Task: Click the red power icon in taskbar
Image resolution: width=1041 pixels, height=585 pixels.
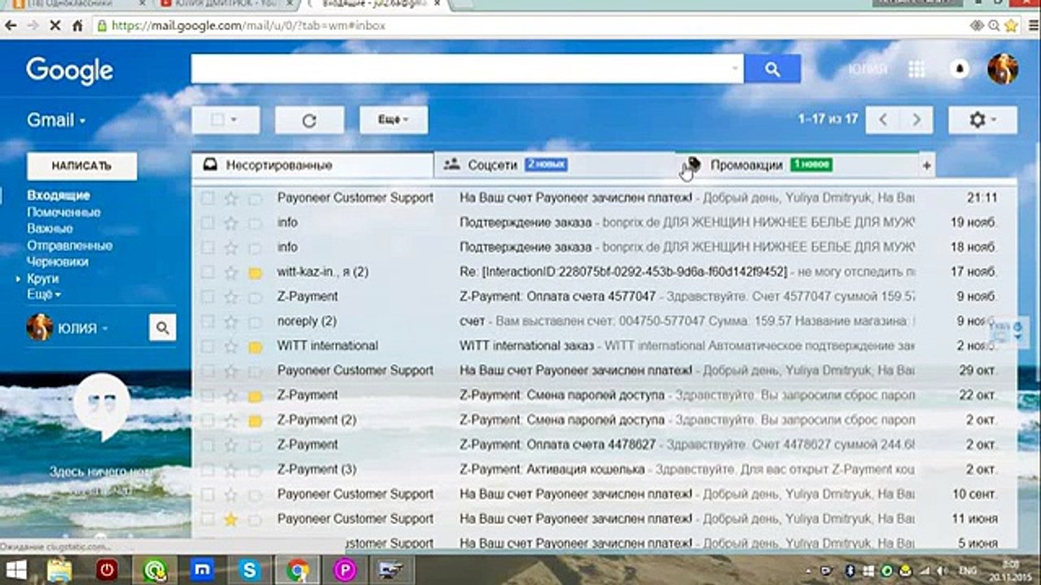Action: click(107, 571)
